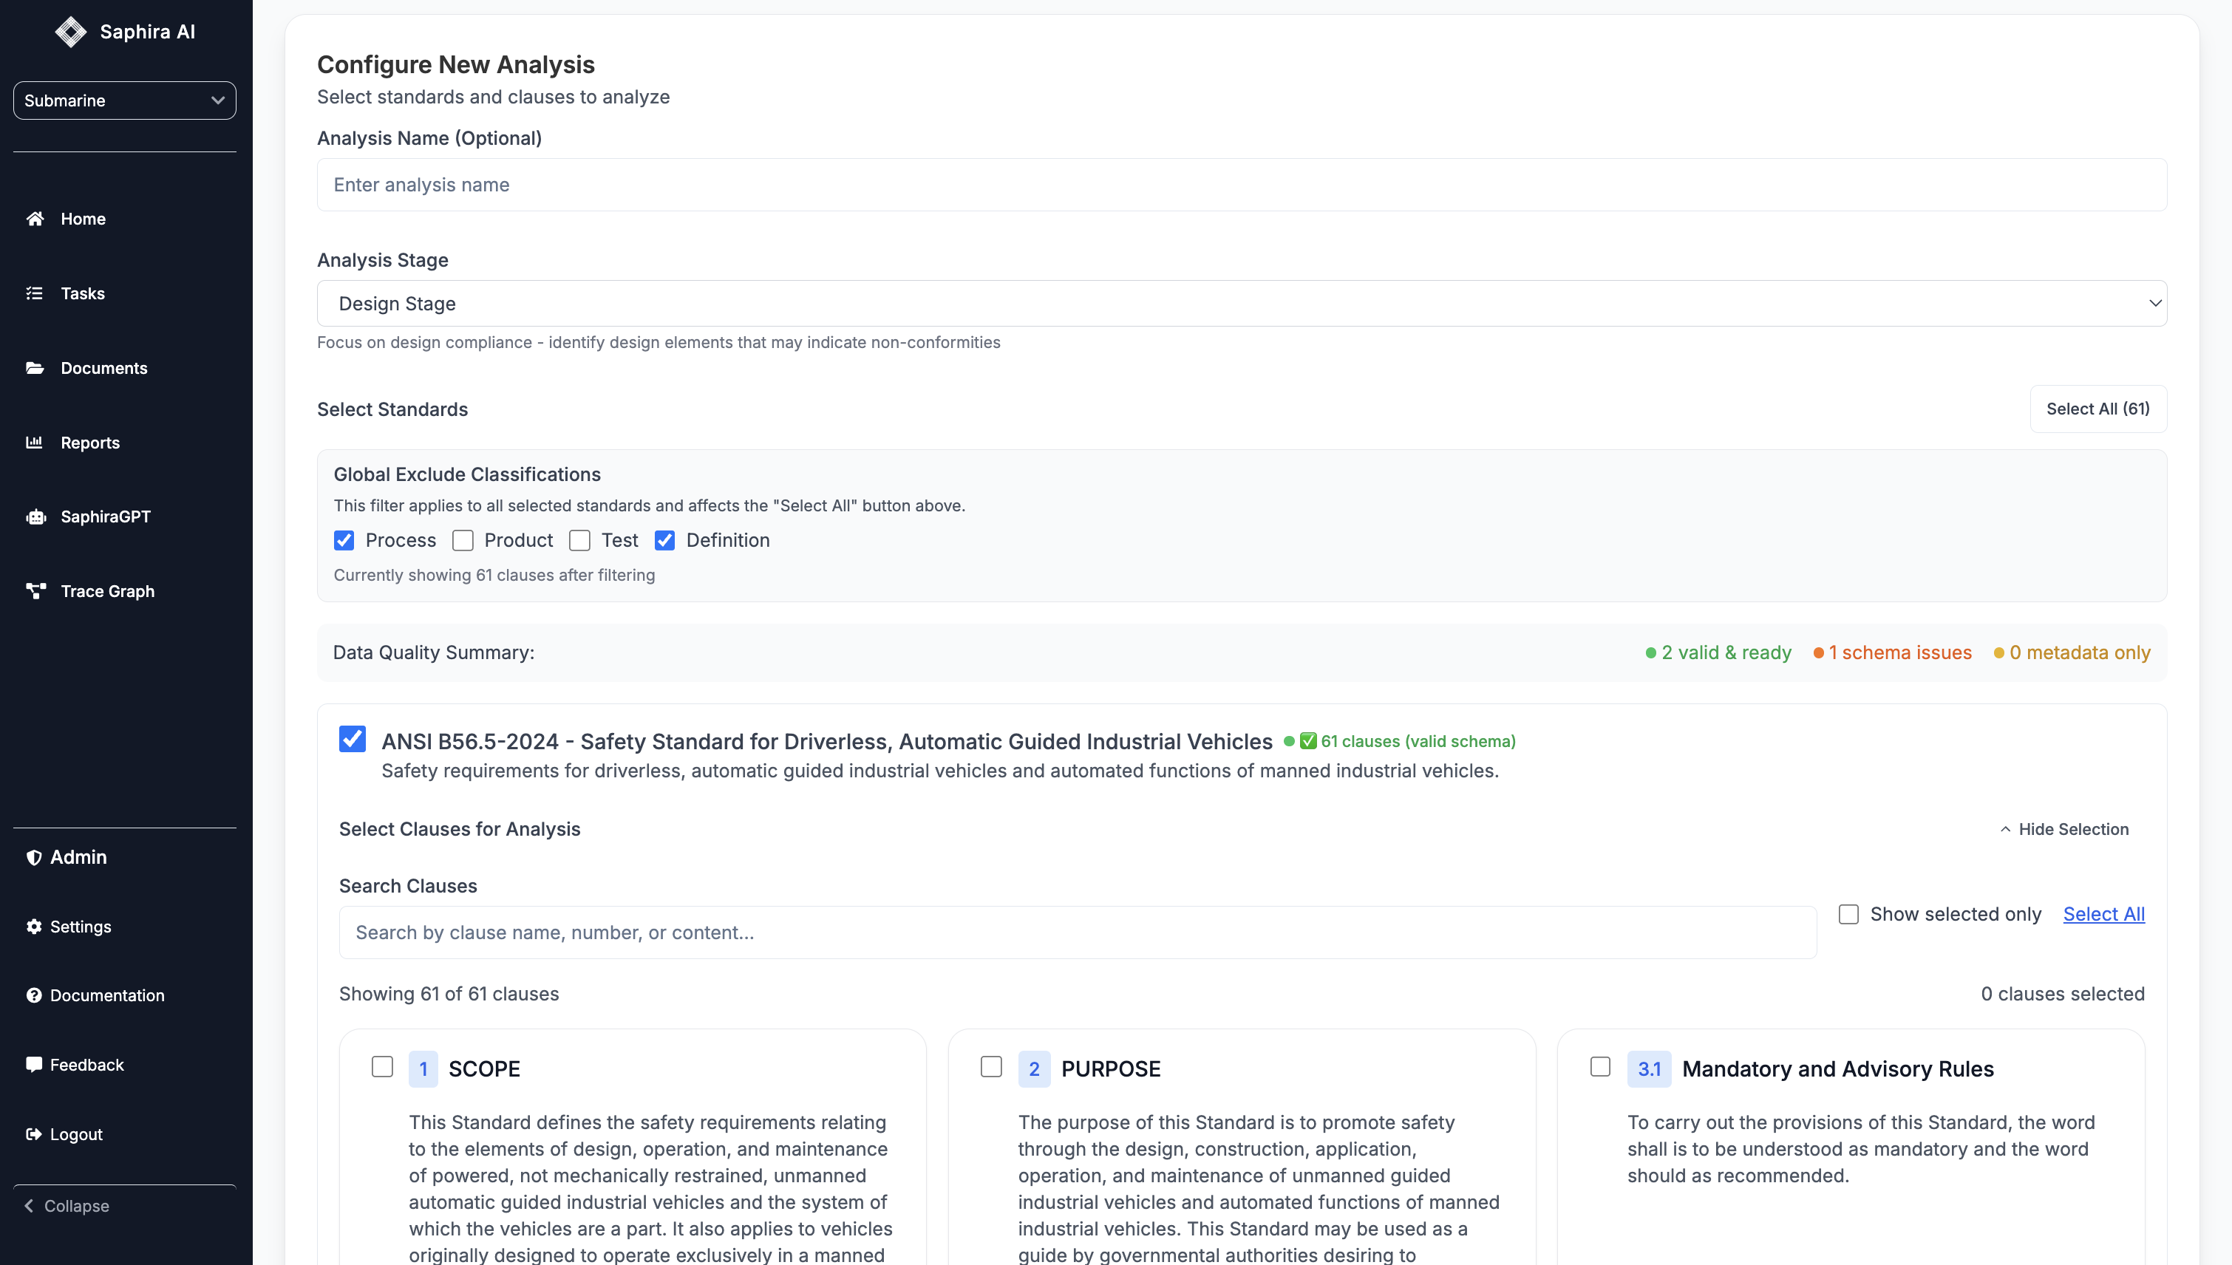Open the Submarine project dropdown
Image resolution: width=2232 pixels, height=1265 pixels.
tap(124, 100)
